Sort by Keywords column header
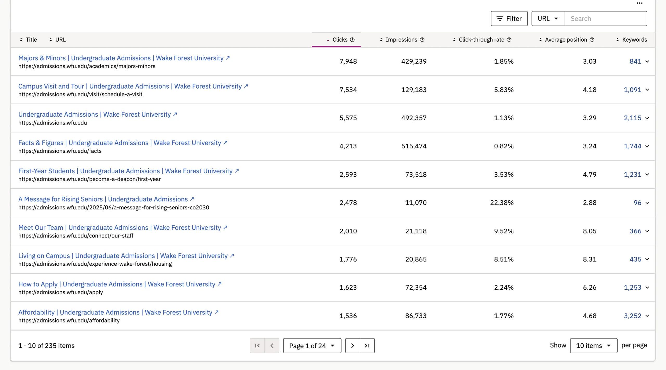This screenshot has width=666, height=370. coord(631,39)
